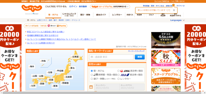This screenshot has height=94, width=206.
Task: Select 北陸 on the map
Action: [x=50, y=72]
